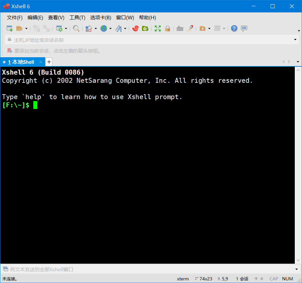Open Help question mark icon
302x283 pixels.
click(x=234, y=28)
